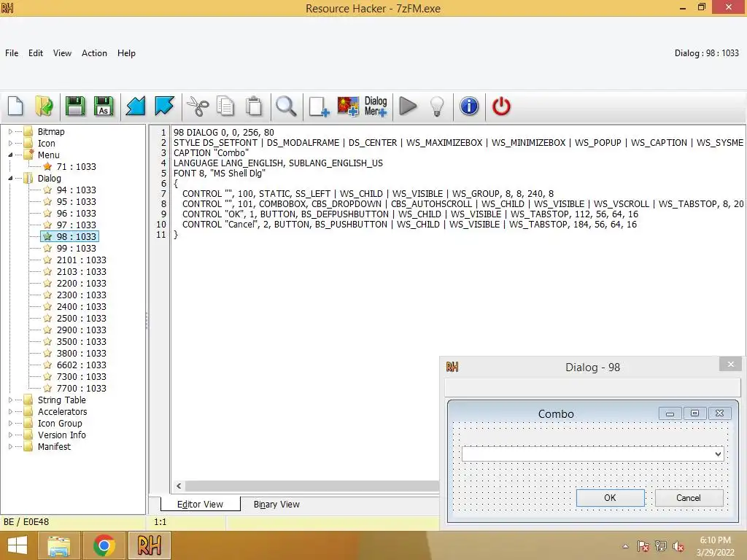Select dialog resource 2101 : 1033
Image resolution: width=747 pixels, height=560 pixels.
(82, 260)
